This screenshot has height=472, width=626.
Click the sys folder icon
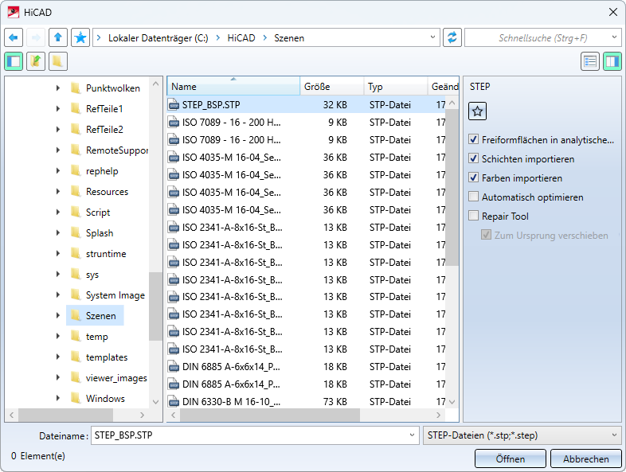tap(76, 274)
